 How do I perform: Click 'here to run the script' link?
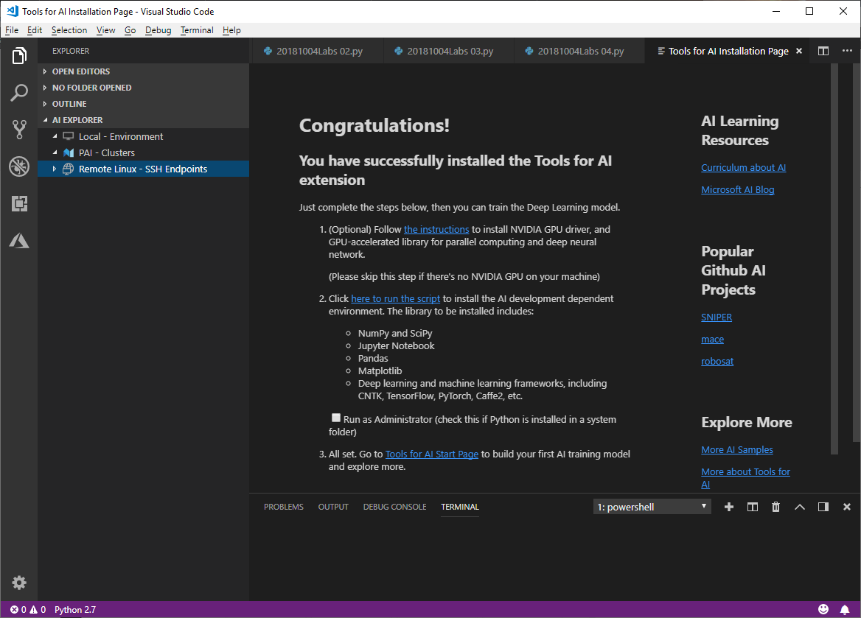click(395, 298)
